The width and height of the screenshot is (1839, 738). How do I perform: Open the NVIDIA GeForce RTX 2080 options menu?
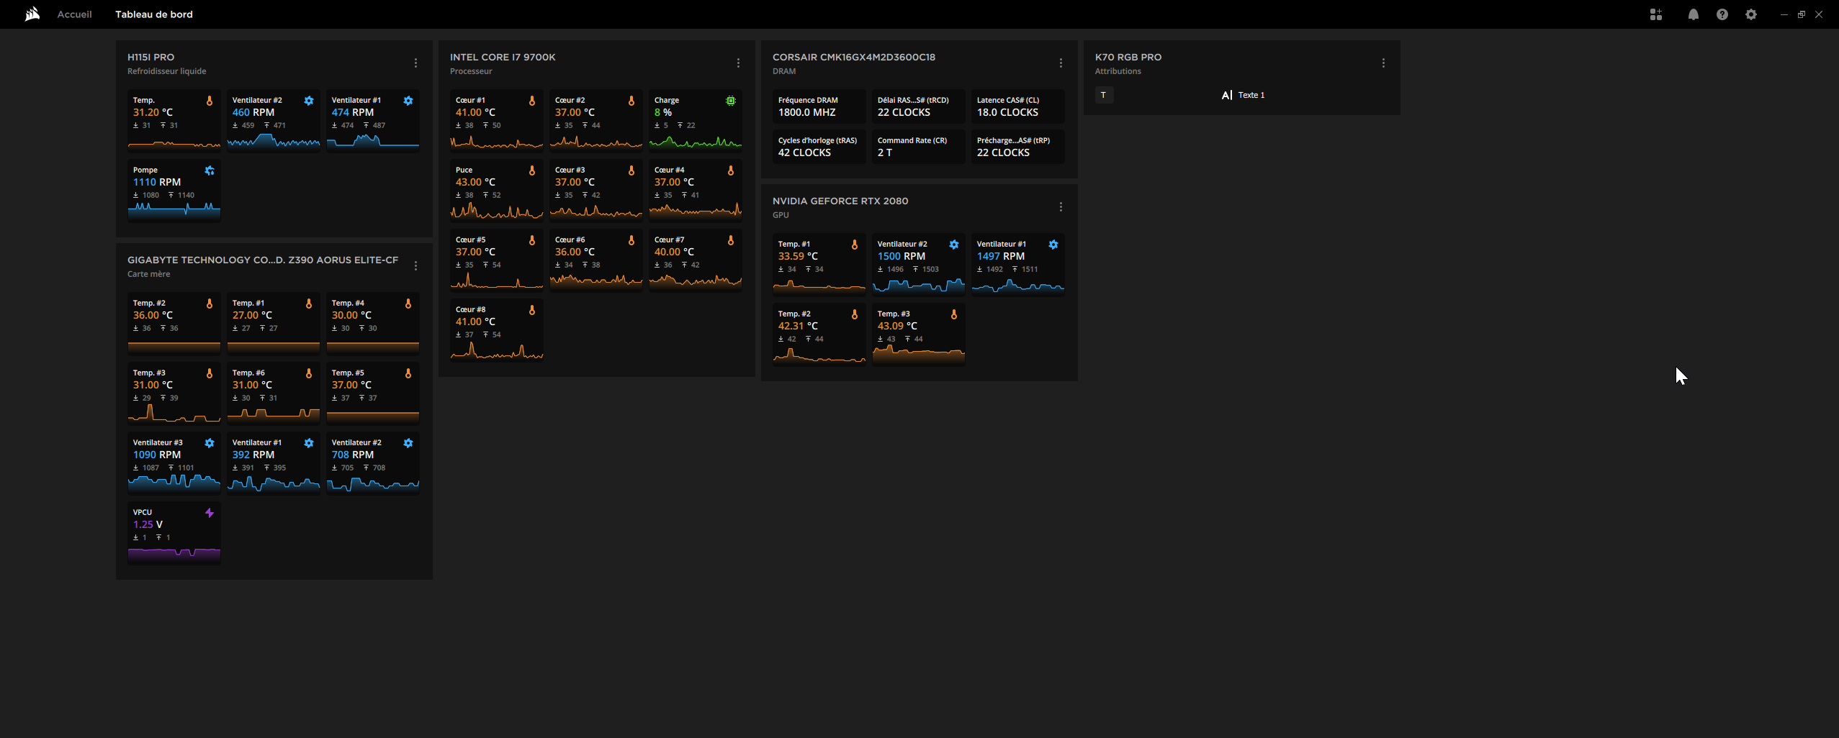pos(1061,207)
